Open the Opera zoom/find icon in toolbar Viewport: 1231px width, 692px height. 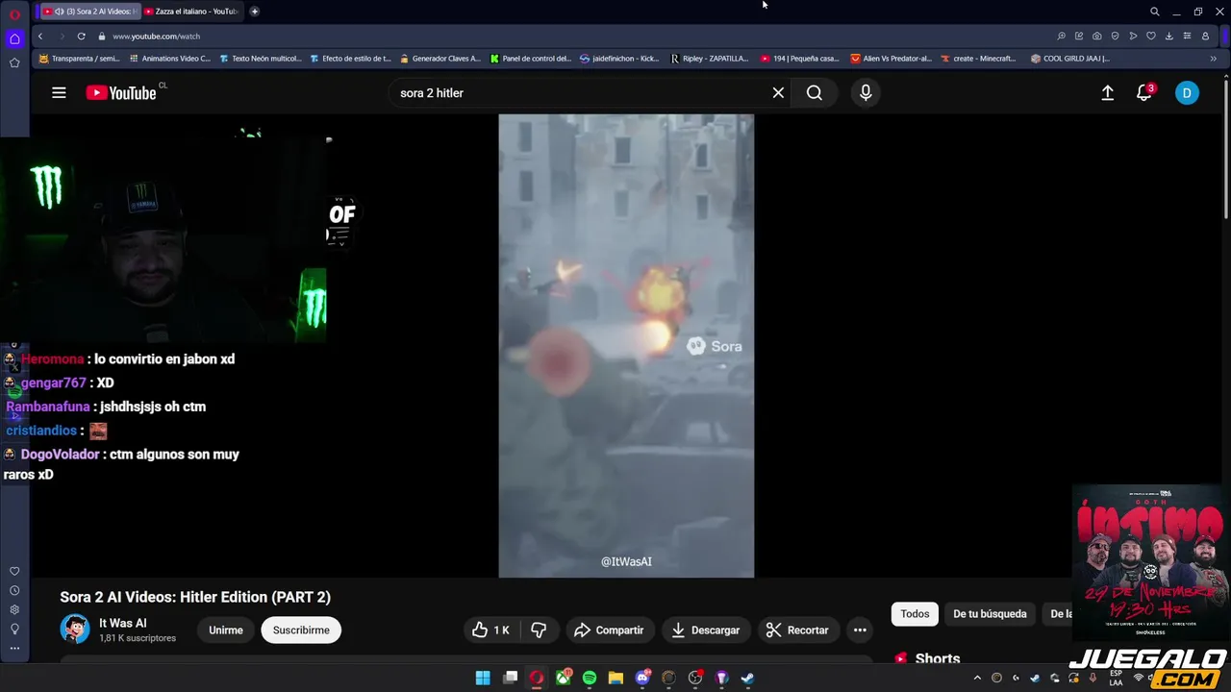coord(1061,36)
